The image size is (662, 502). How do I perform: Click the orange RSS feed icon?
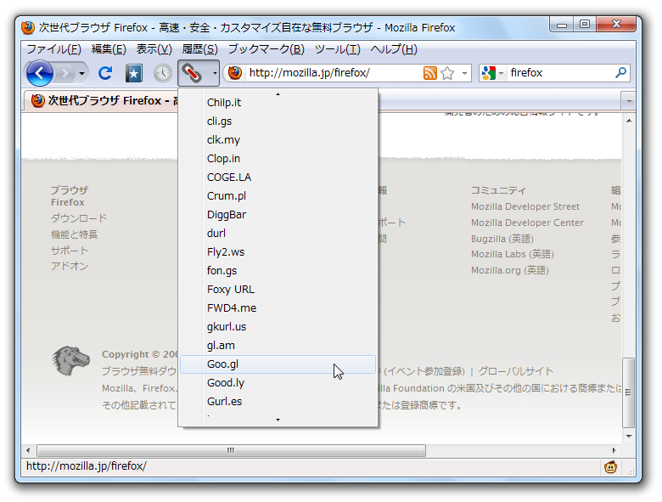point(429,73)
